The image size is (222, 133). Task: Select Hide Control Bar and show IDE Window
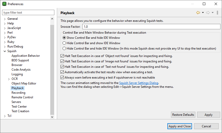(64, 43)
